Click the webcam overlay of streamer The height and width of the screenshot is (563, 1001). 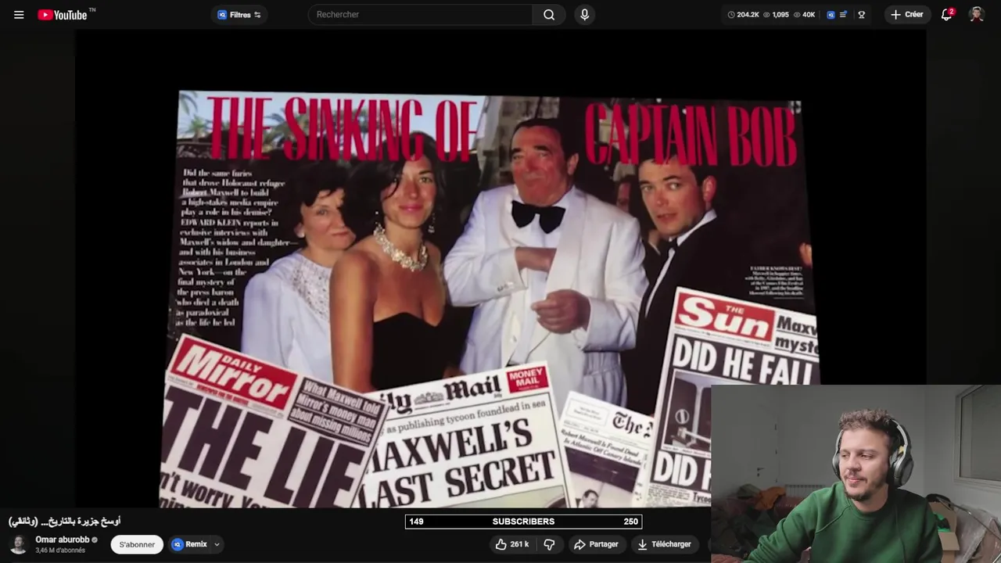(856, 473)
